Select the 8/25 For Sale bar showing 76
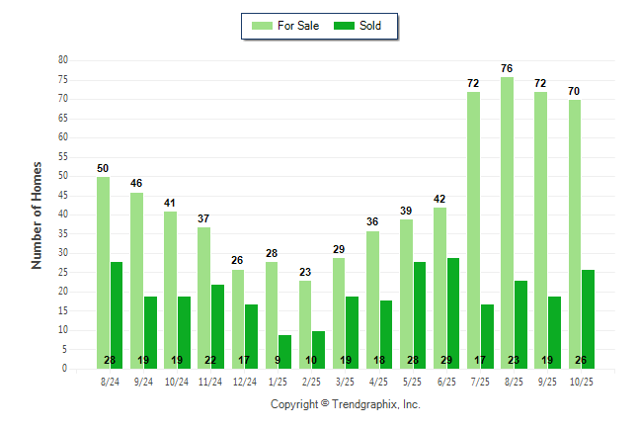The image size is (638, 429). point(507,222)
